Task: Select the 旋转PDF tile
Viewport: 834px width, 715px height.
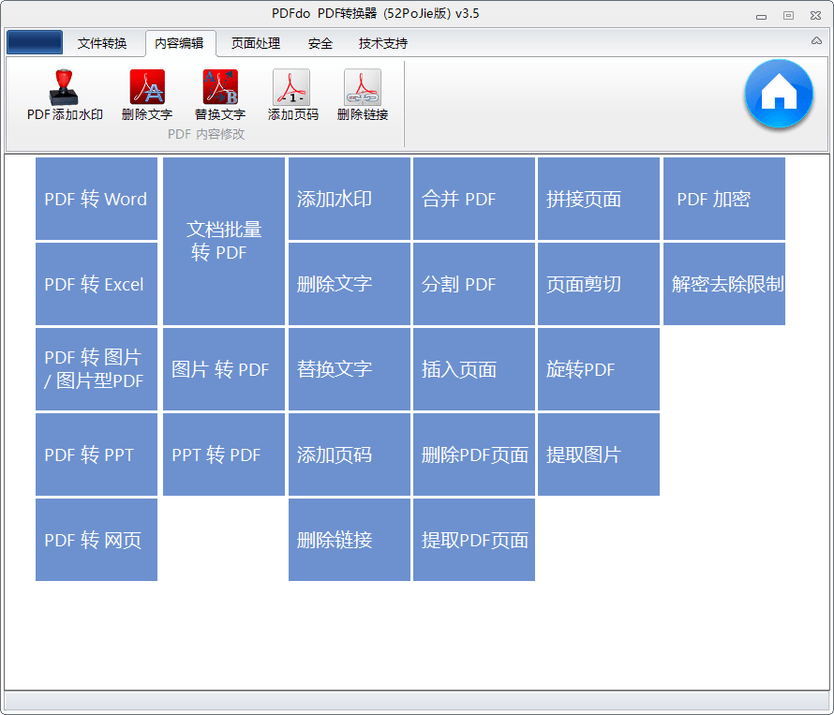Action: (598, 369)
